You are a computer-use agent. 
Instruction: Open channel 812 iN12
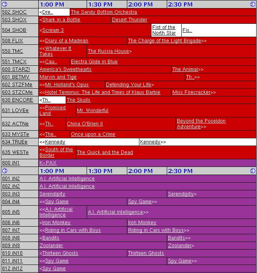12,268
